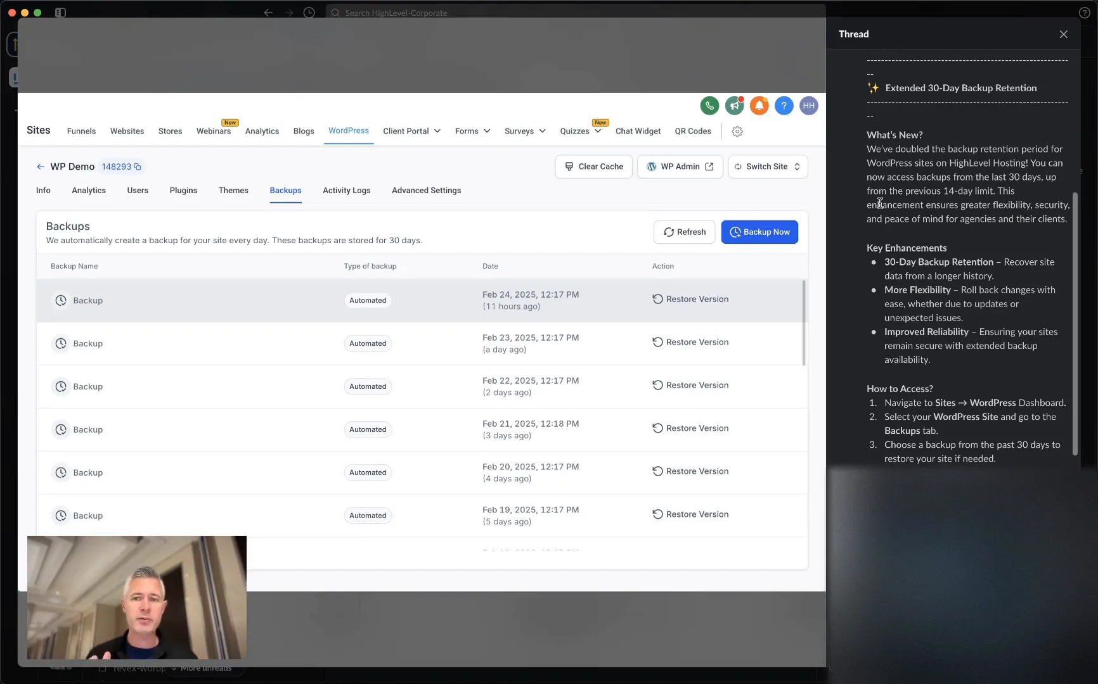Close the Thread panel

pyautogui.click(x=1063, y=34)
